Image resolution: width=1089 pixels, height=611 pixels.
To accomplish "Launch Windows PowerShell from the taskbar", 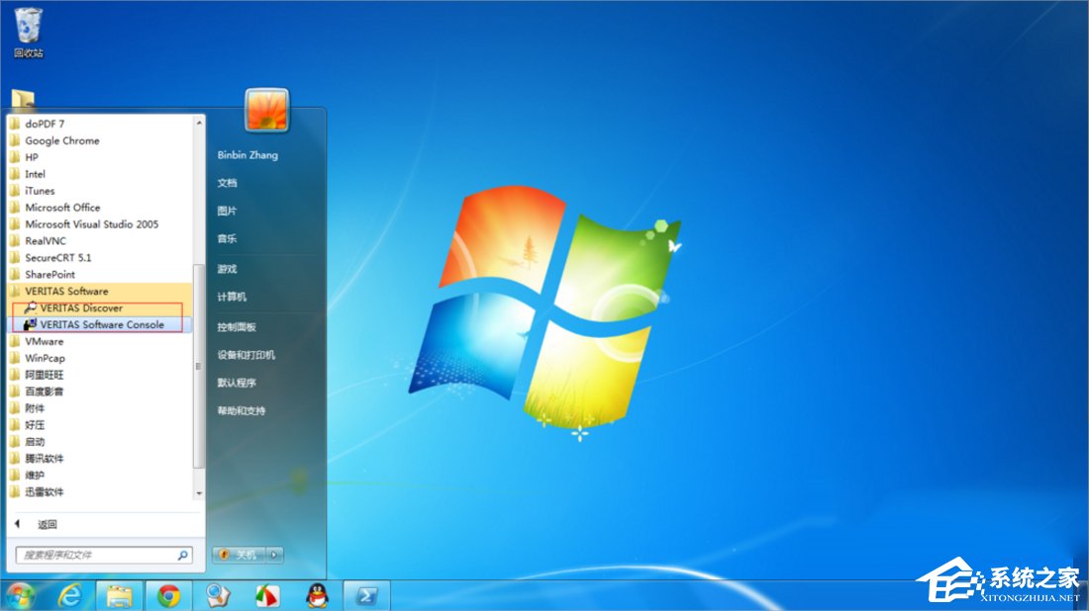I will point(367,596).
